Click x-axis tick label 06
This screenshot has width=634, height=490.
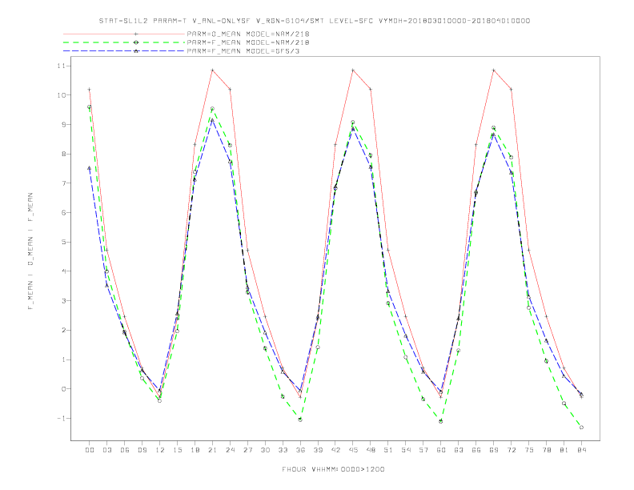click(125, 450)
